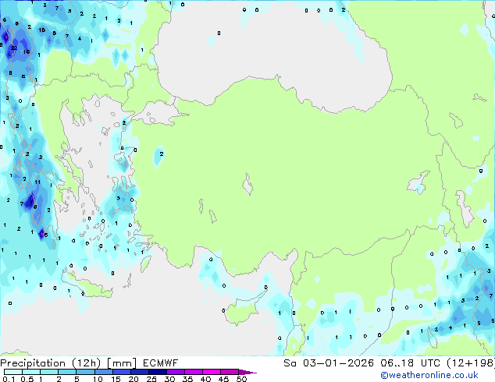Click the '06..18 UTC' time range text
Viewport: 495px width, 382px height.
click(410, 363)
